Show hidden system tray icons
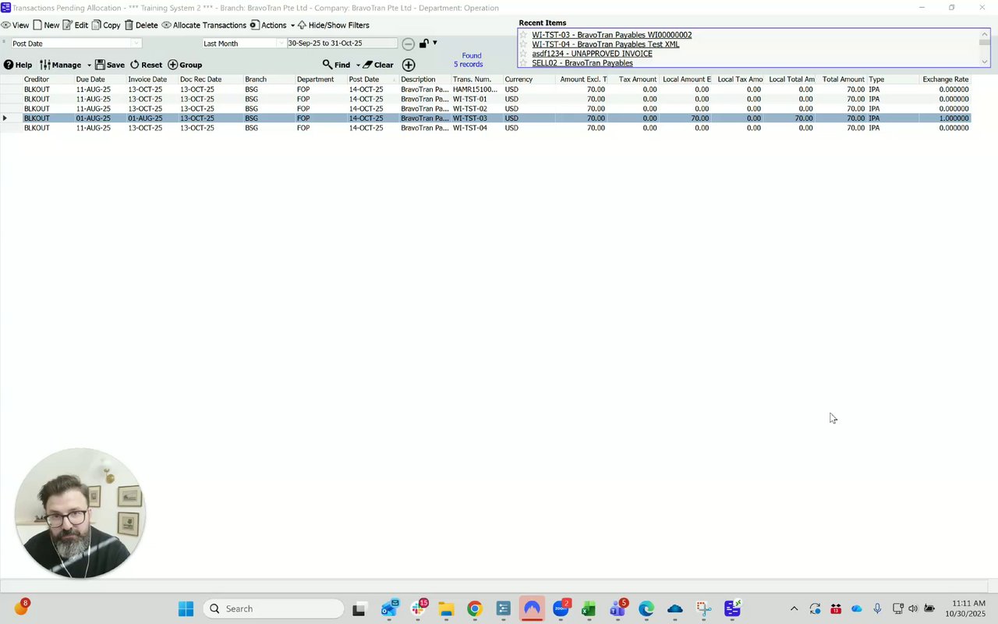 [794, 608]
